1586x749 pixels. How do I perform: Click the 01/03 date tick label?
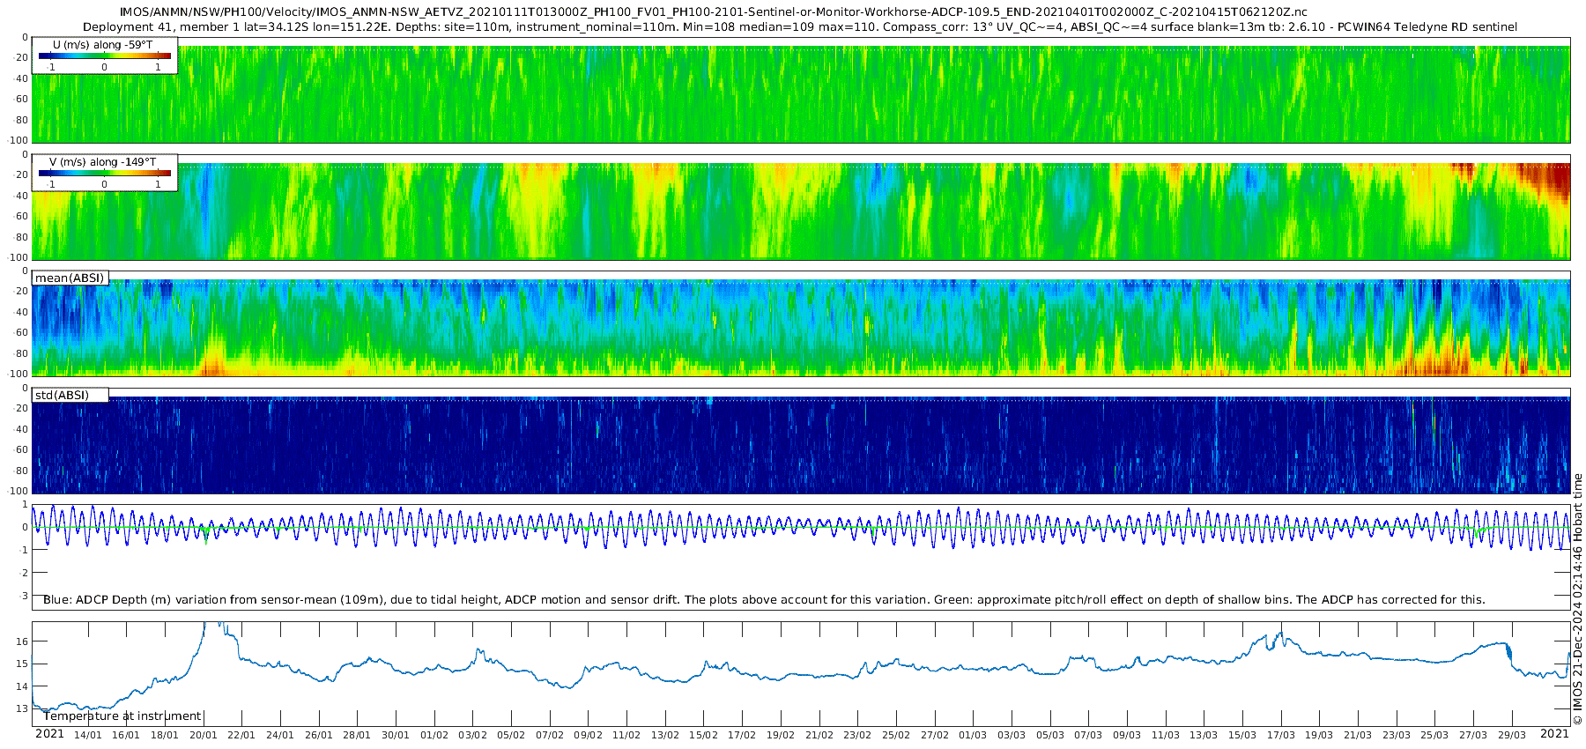click(973, 735)
